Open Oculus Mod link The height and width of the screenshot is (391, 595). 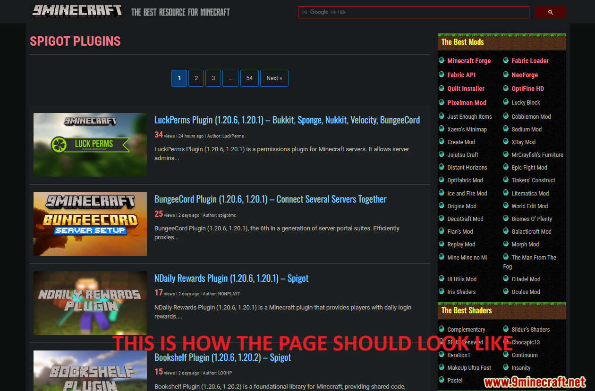(526, 292)
